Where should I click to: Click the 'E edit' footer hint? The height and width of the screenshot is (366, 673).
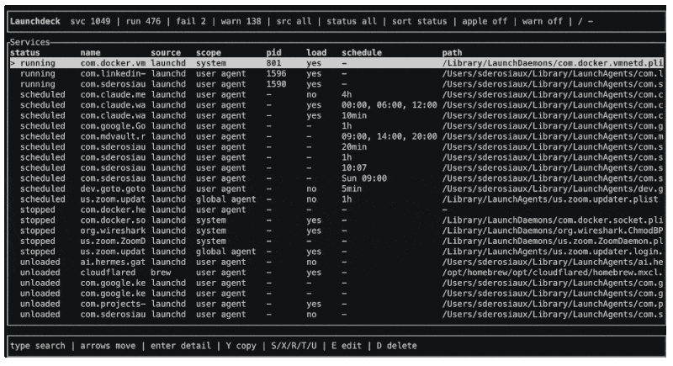coord(347,346)
